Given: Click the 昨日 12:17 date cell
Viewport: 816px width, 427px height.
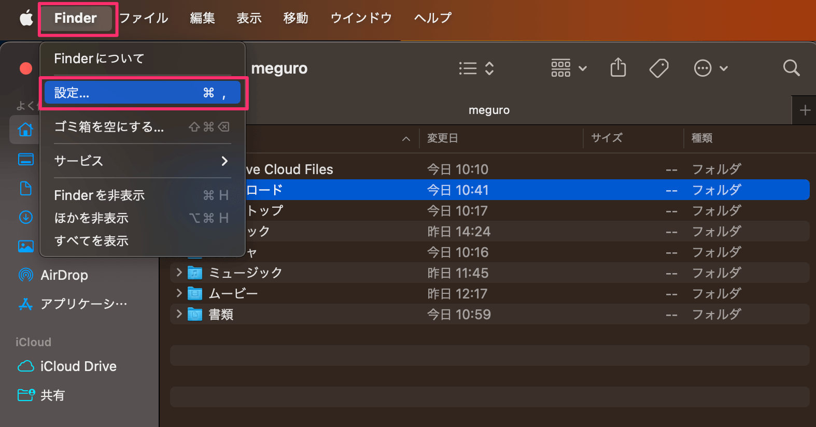Looking at the screenshot, I should click(457, 294).
